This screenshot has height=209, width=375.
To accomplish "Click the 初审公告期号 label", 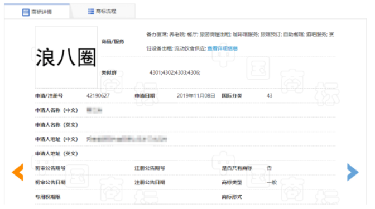I will [x=50, y=168].
